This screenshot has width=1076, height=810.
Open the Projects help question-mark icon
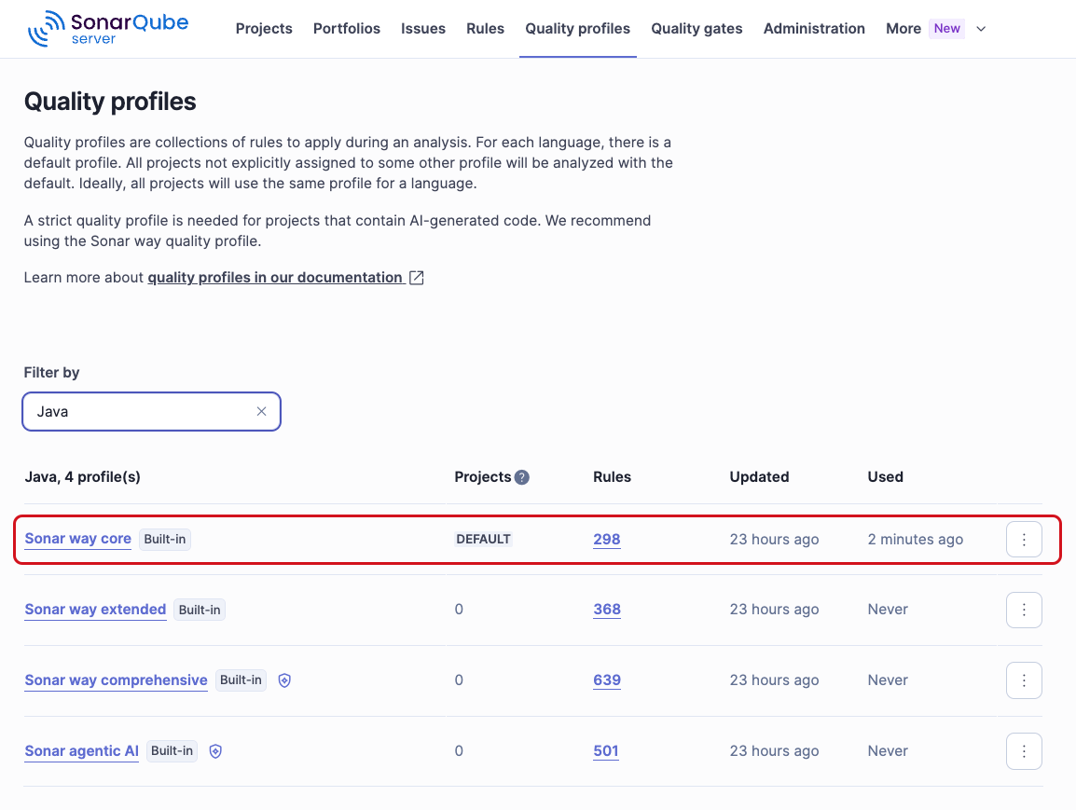pos(521,477)
